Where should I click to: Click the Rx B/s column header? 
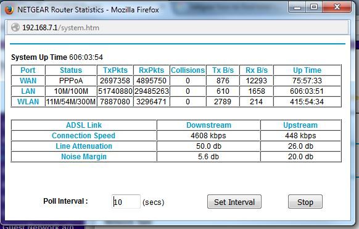[x=257, y=70]
